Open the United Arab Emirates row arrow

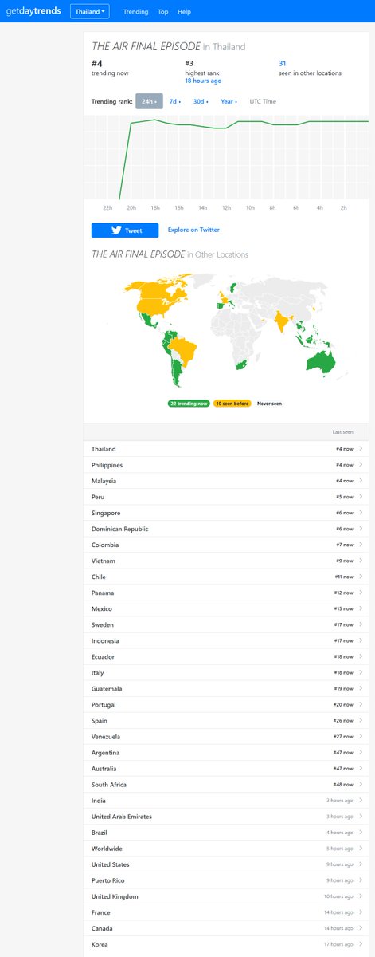(x=361, y=816)
